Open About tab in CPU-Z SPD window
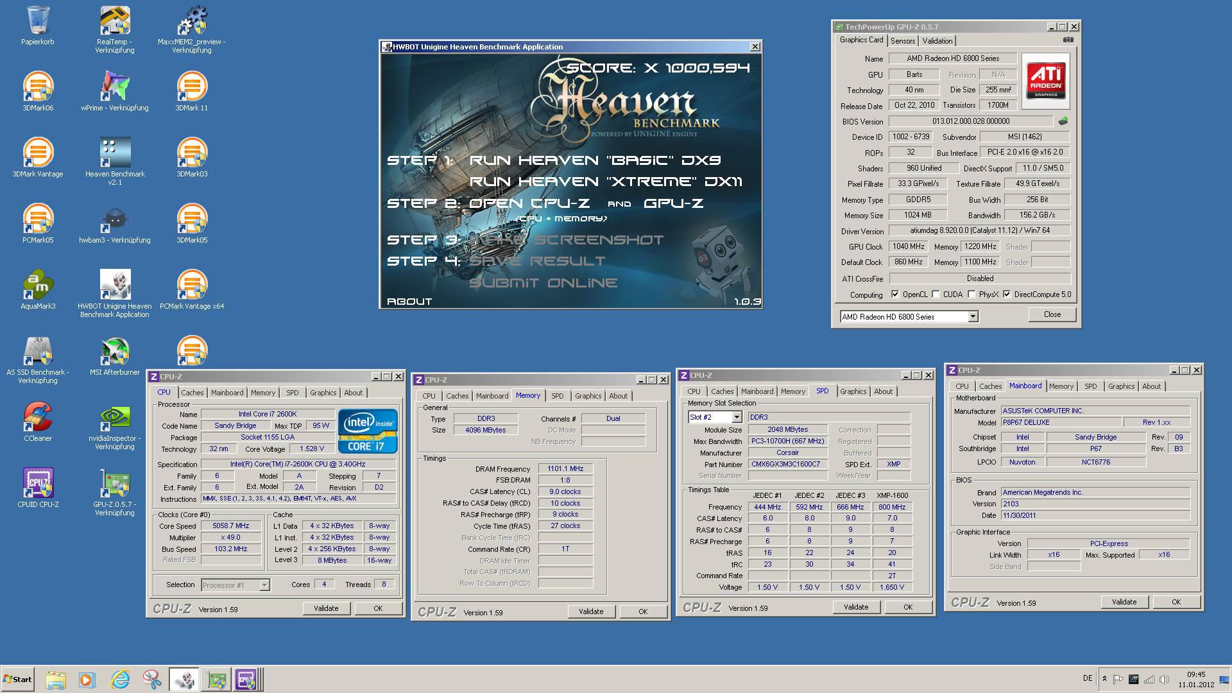 (884, 391)
